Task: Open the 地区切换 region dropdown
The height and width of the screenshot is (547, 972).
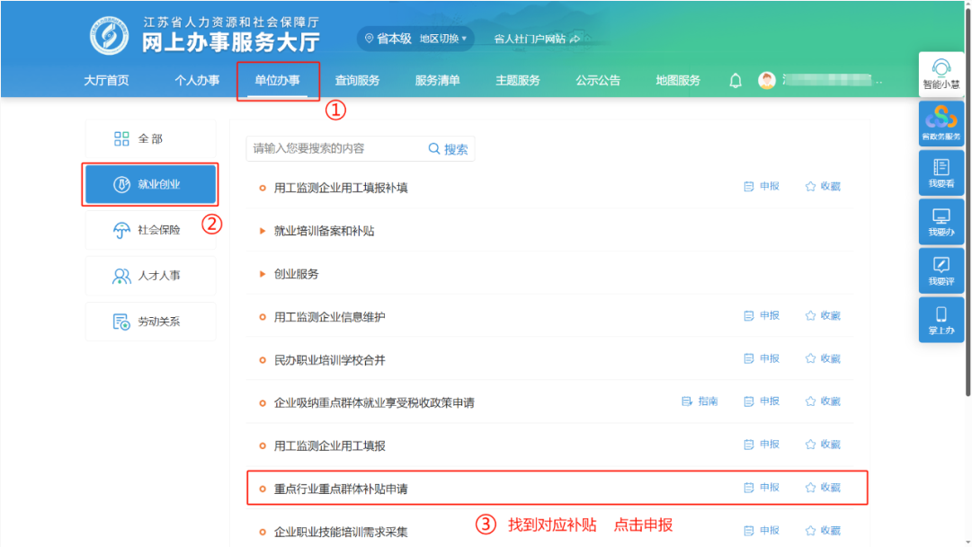Action: pyautogui.click(x=443, y=39)
